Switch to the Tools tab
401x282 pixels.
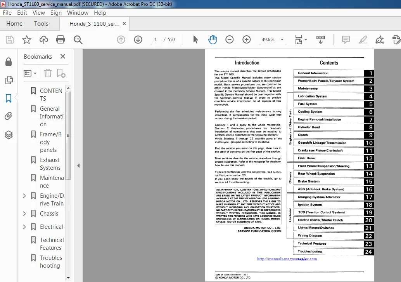point(41,24)
